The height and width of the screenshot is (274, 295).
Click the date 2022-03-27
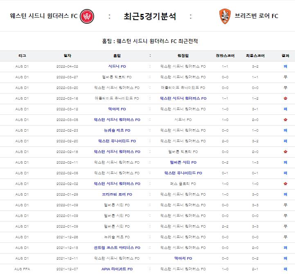coord(67,77)
